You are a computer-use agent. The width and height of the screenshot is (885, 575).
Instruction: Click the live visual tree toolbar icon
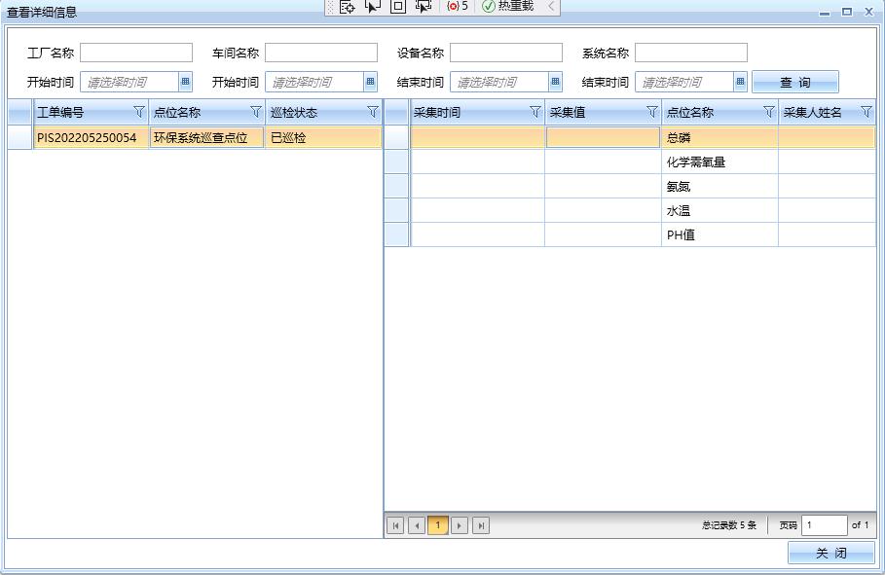point(347,6)
